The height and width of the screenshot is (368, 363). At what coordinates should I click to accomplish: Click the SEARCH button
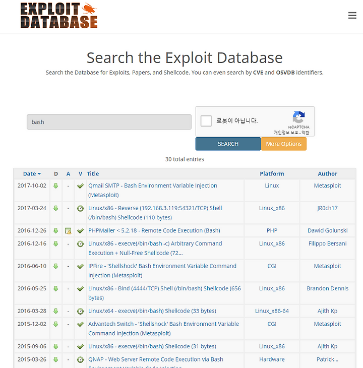pos(228,144)
